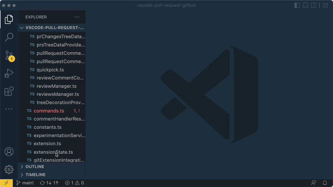Expand the TIMELINE section
Image resolution: width=333 pixels, height=187 pixels.
[x=52, y=175]
